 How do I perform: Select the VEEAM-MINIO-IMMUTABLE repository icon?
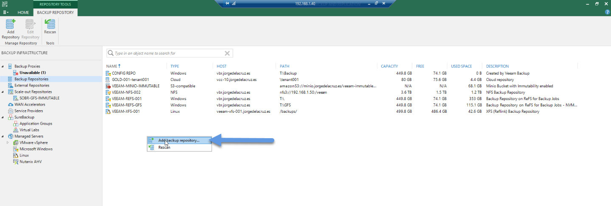pos(108,86)
